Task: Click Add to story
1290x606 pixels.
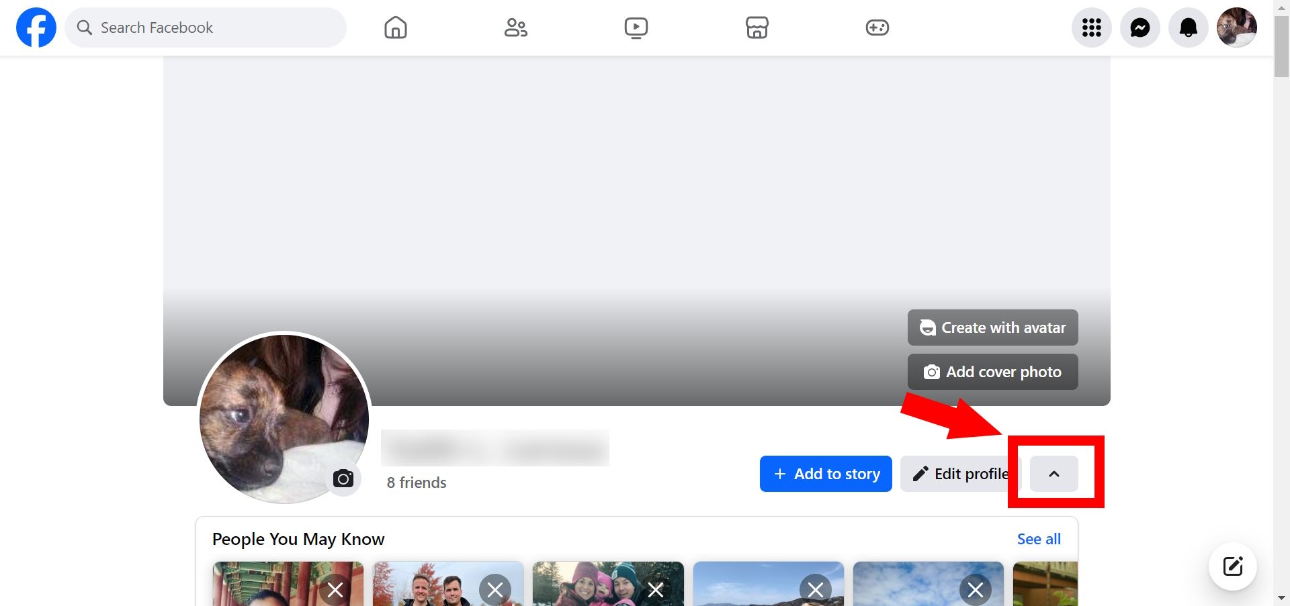Action: [x=825, y=473]
